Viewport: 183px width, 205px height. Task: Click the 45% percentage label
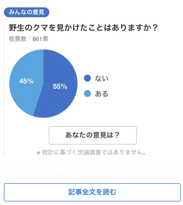pyautogui.click(x=26, y=81)
